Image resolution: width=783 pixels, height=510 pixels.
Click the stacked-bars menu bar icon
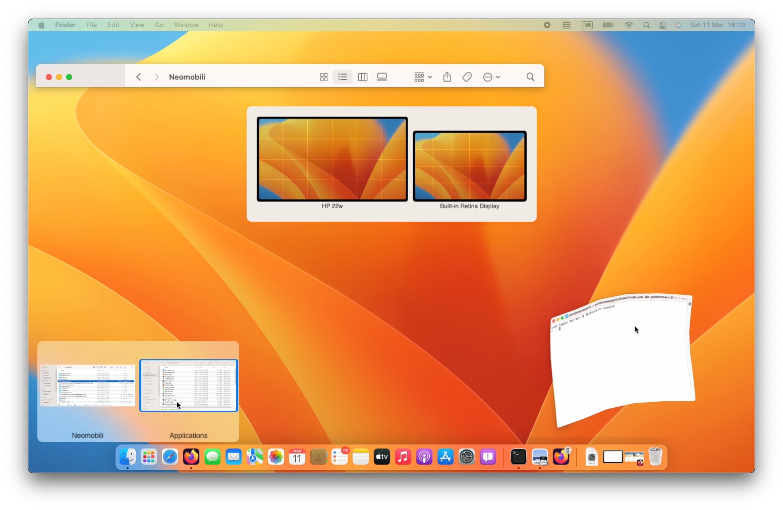point(567,25)
